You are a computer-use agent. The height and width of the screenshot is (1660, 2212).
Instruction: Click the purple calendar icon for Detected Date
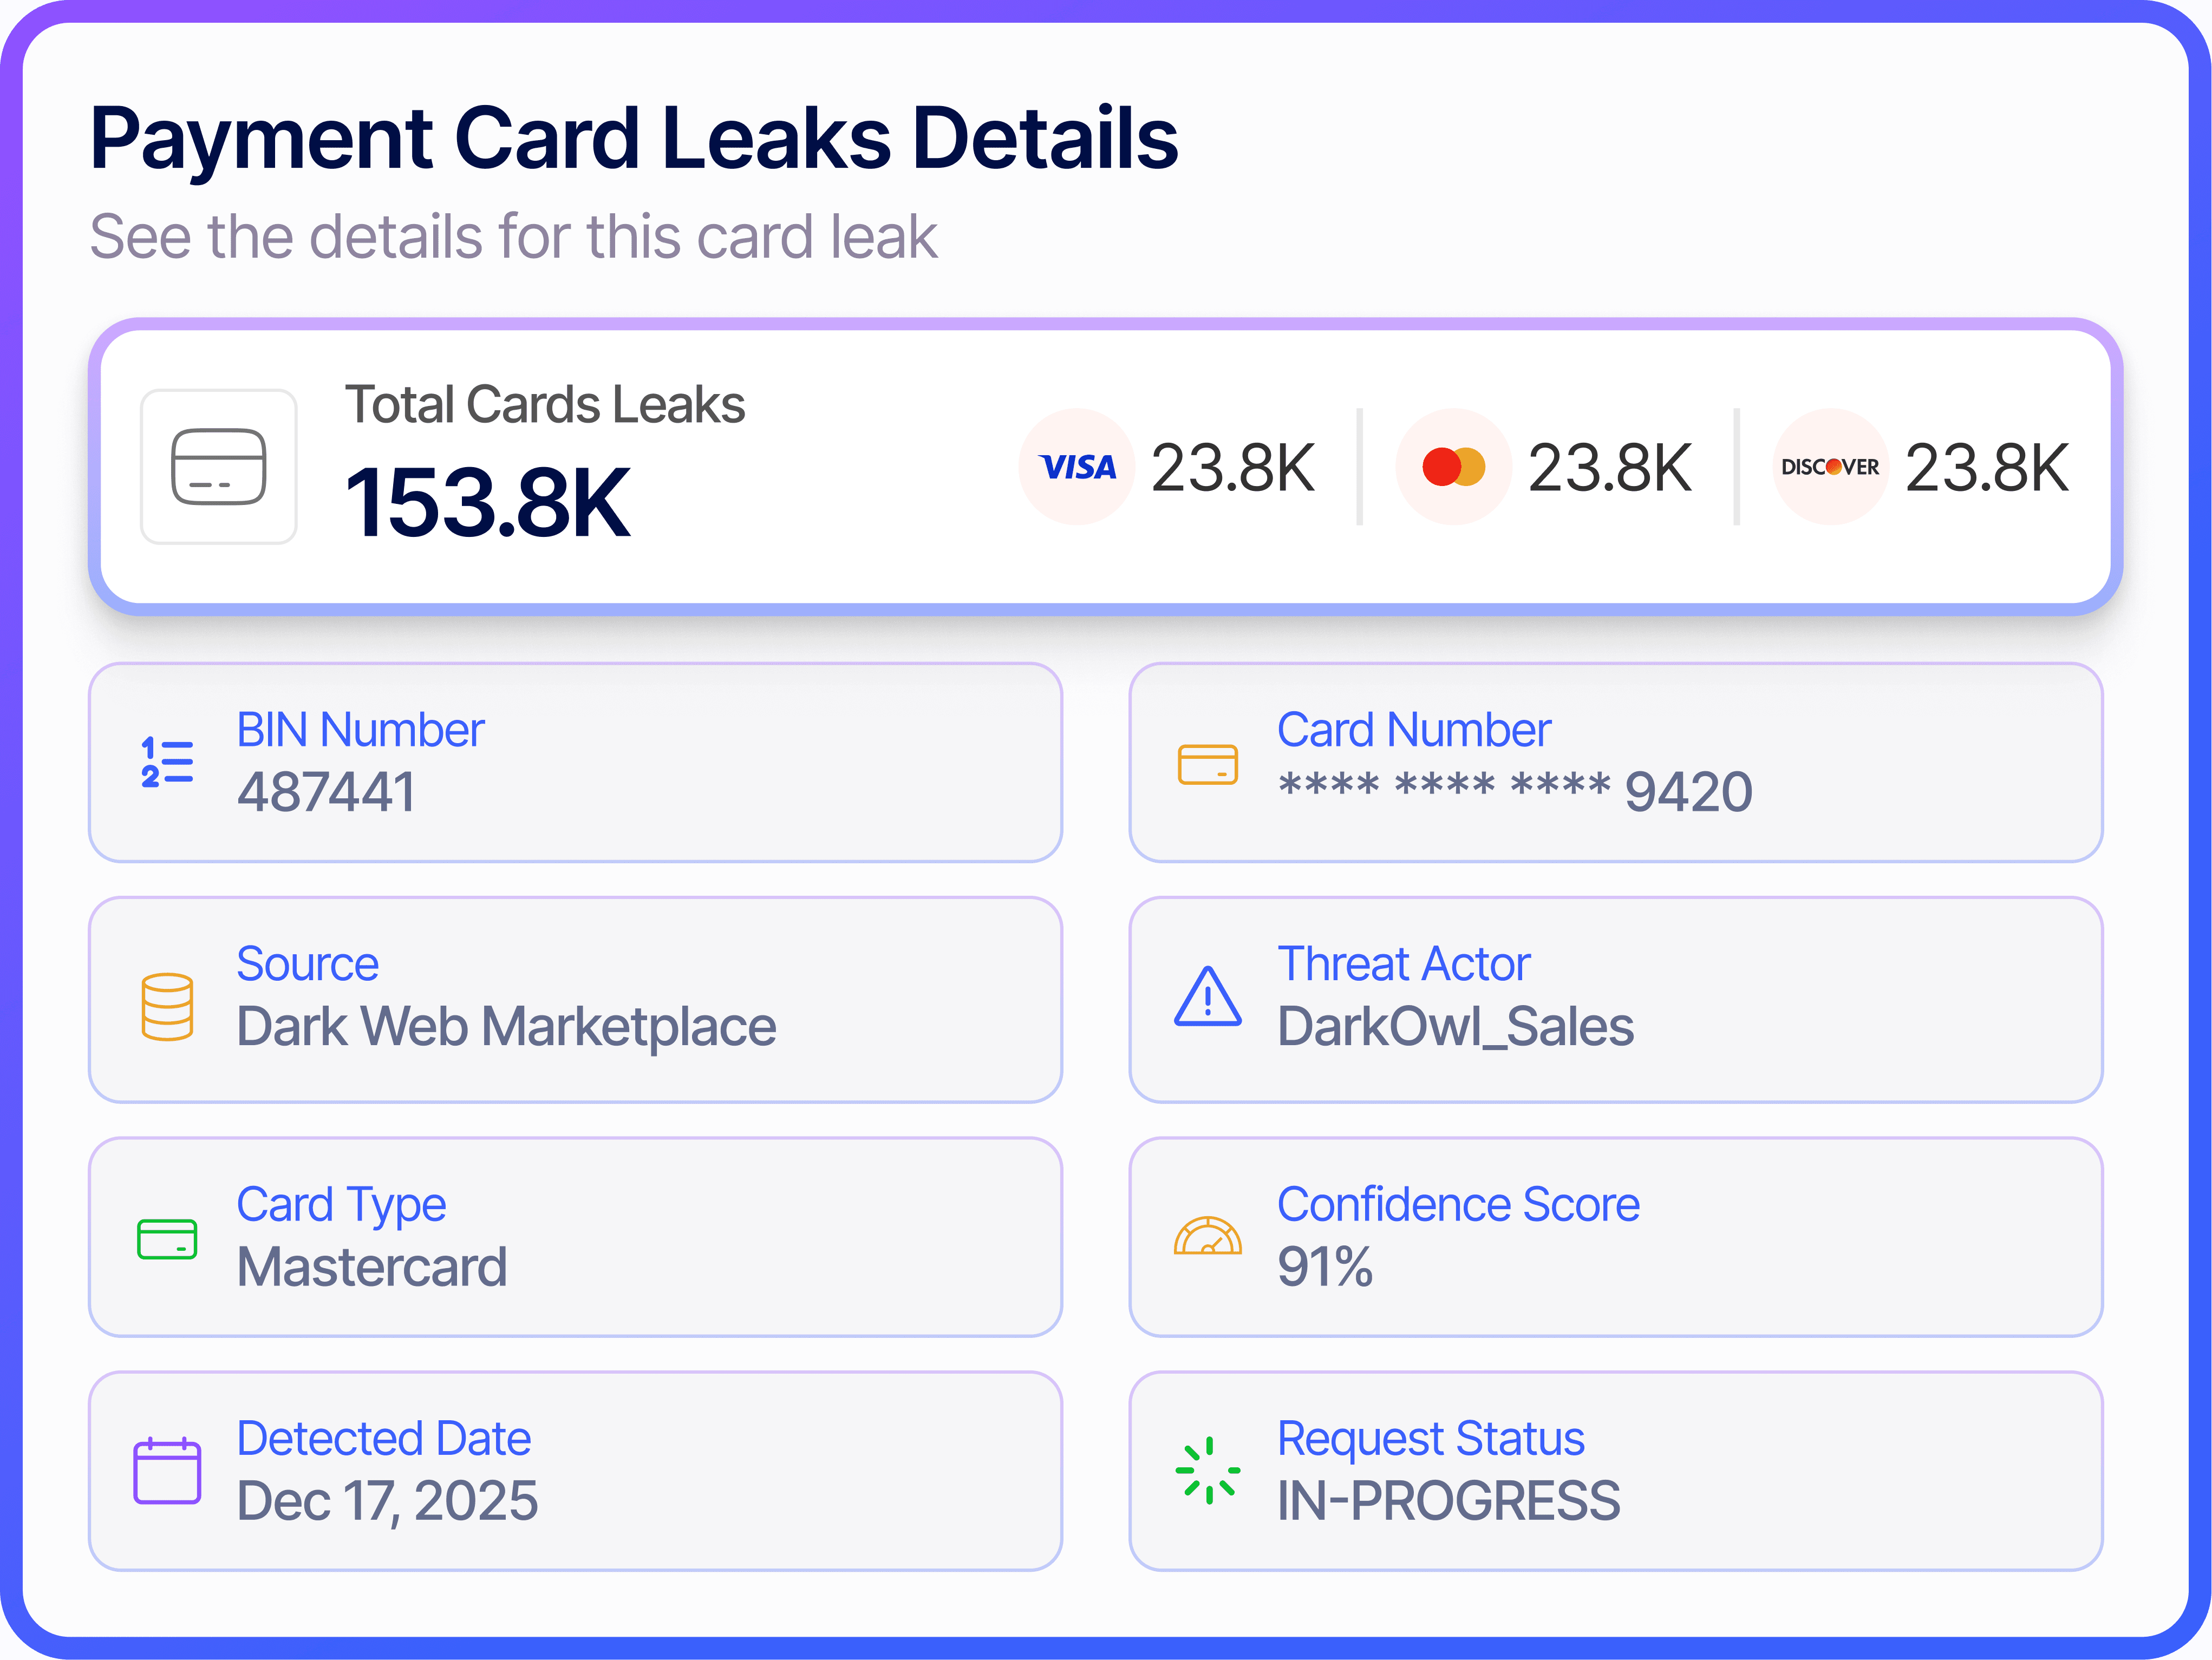167,1471
